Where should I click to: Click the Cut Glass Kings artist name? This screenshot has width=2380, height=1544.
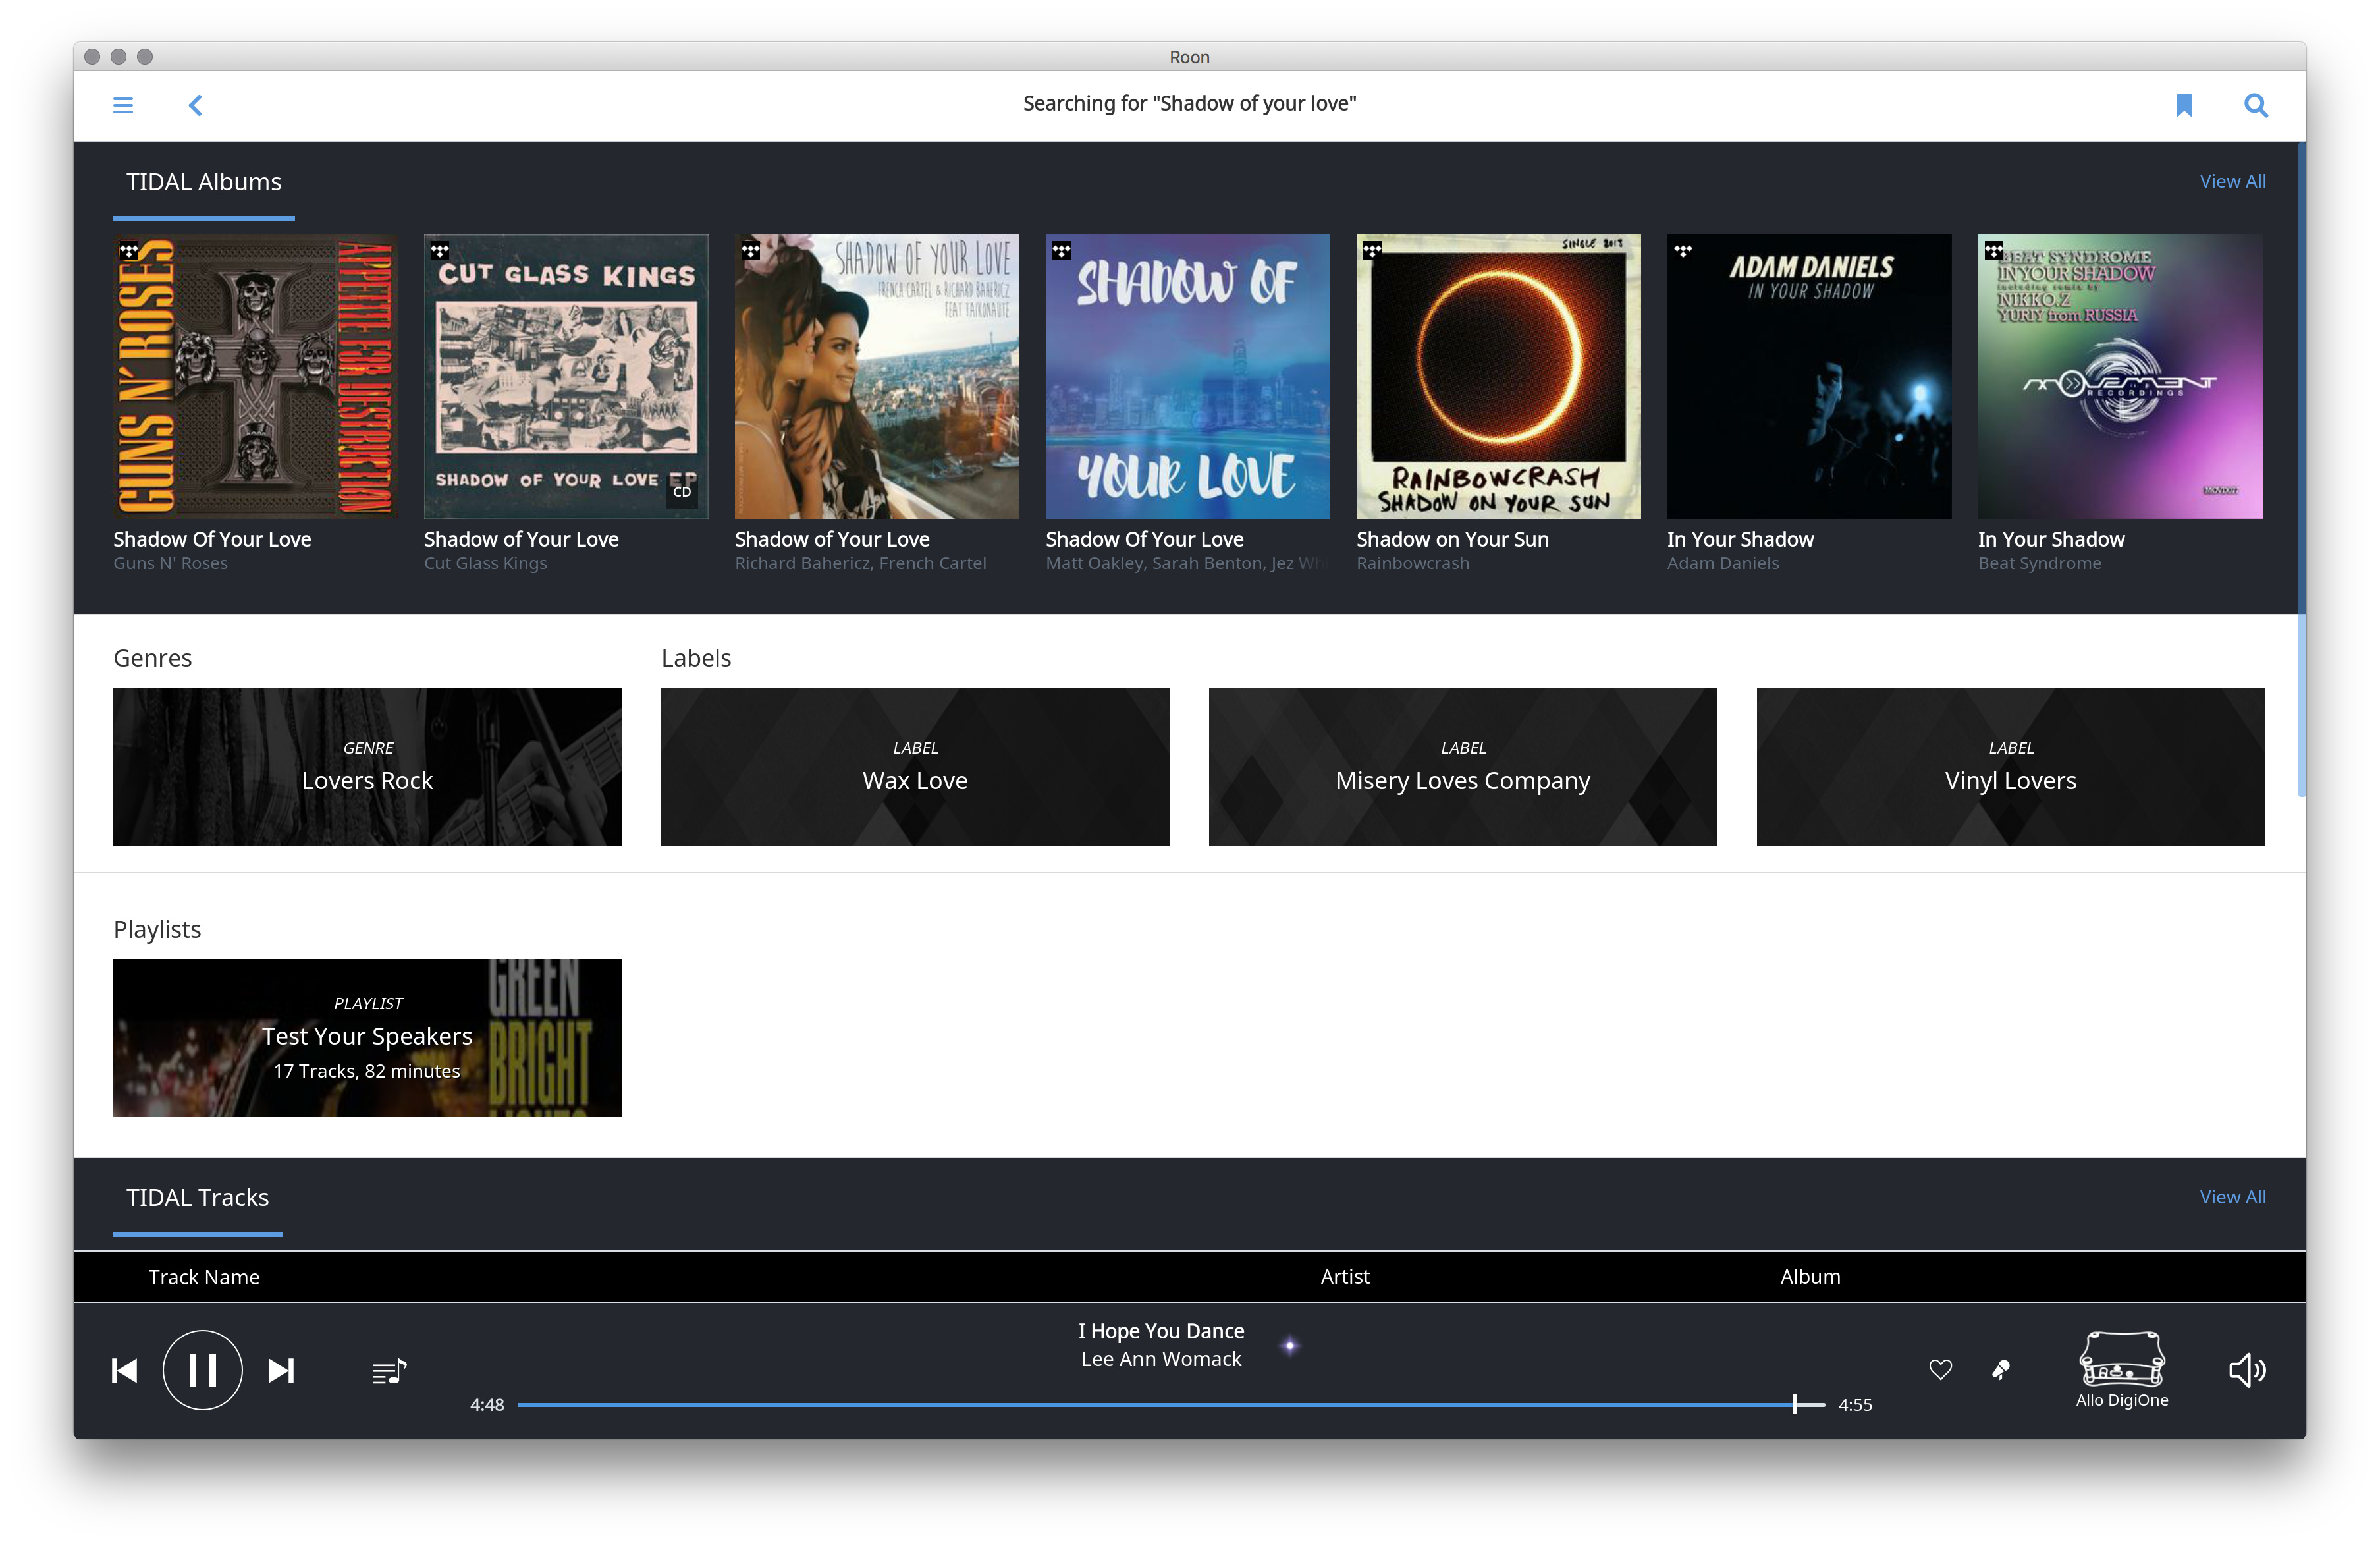tap(485, 563)
